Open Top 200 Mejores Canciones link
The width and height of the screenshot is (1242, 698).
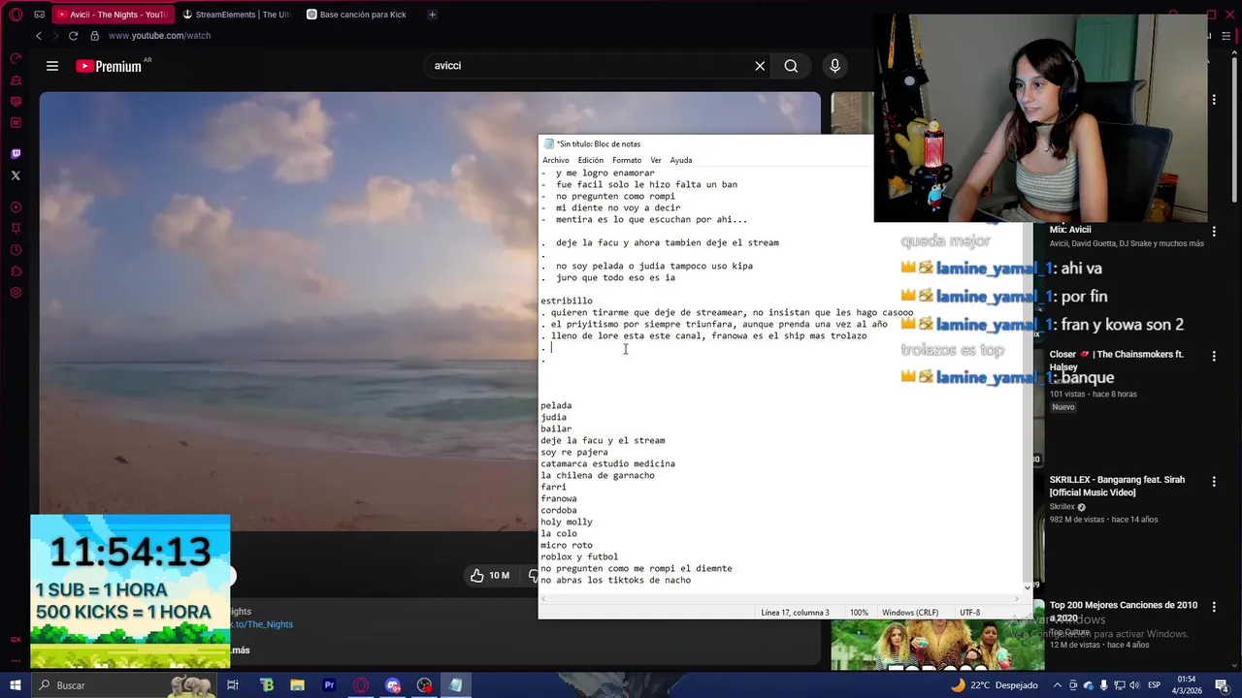point(1124,612)
